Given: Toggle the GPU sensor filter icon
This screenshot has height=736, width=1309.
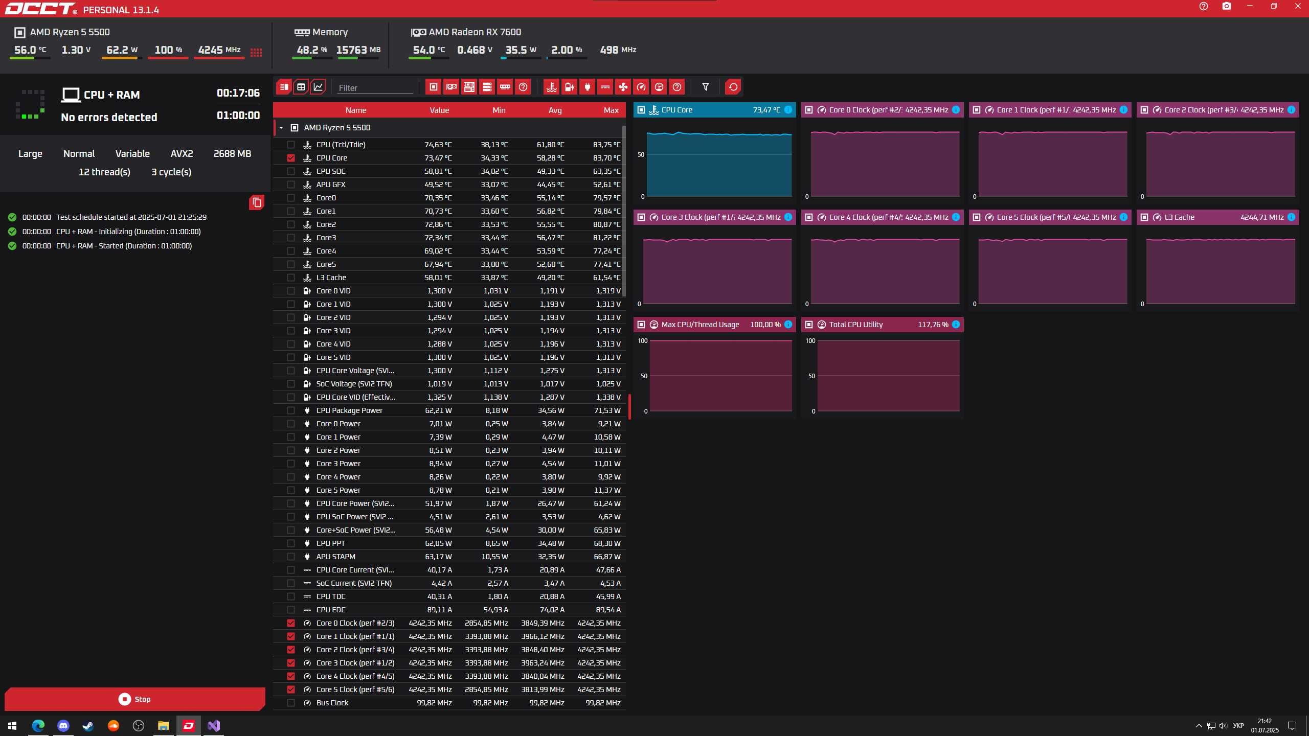Looking at the screenshot, I should (452, 87).
